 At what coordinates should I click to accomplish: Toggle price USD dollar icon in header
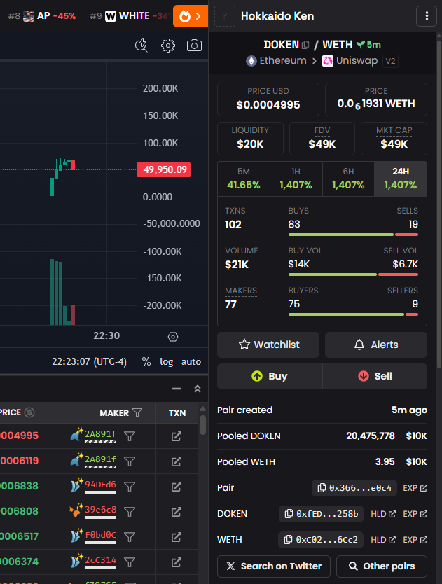point(29,412)
